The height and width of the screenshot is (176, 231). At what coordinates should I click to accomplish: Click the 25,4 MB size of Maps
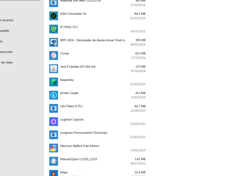click(x=140, y=172)
